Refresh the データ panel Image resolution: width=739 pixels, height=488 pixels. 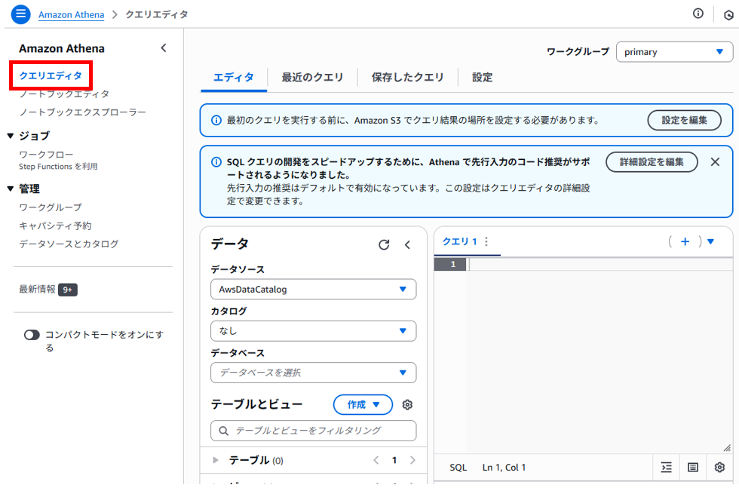point(384,244)
